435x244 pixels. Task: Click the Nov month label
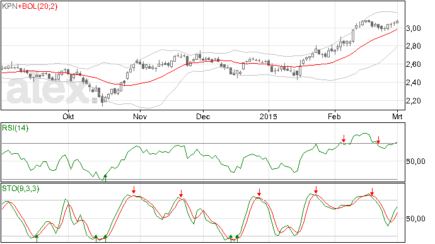tap(140, 116)
